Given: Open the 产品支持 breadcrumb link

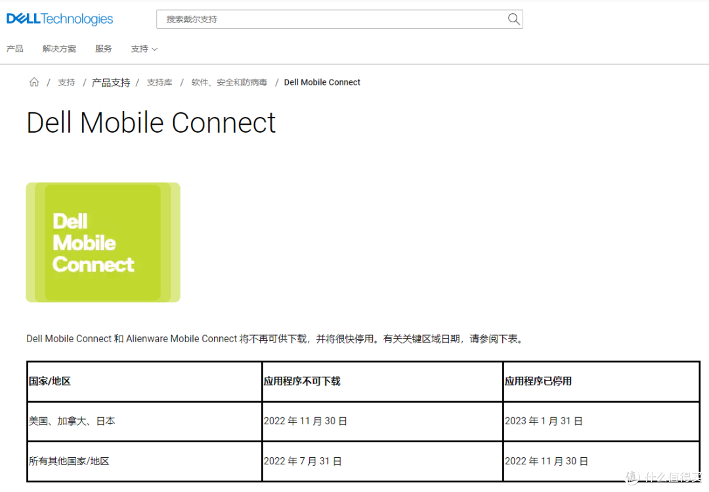Looking at the screenshot, I should [110, 82].
